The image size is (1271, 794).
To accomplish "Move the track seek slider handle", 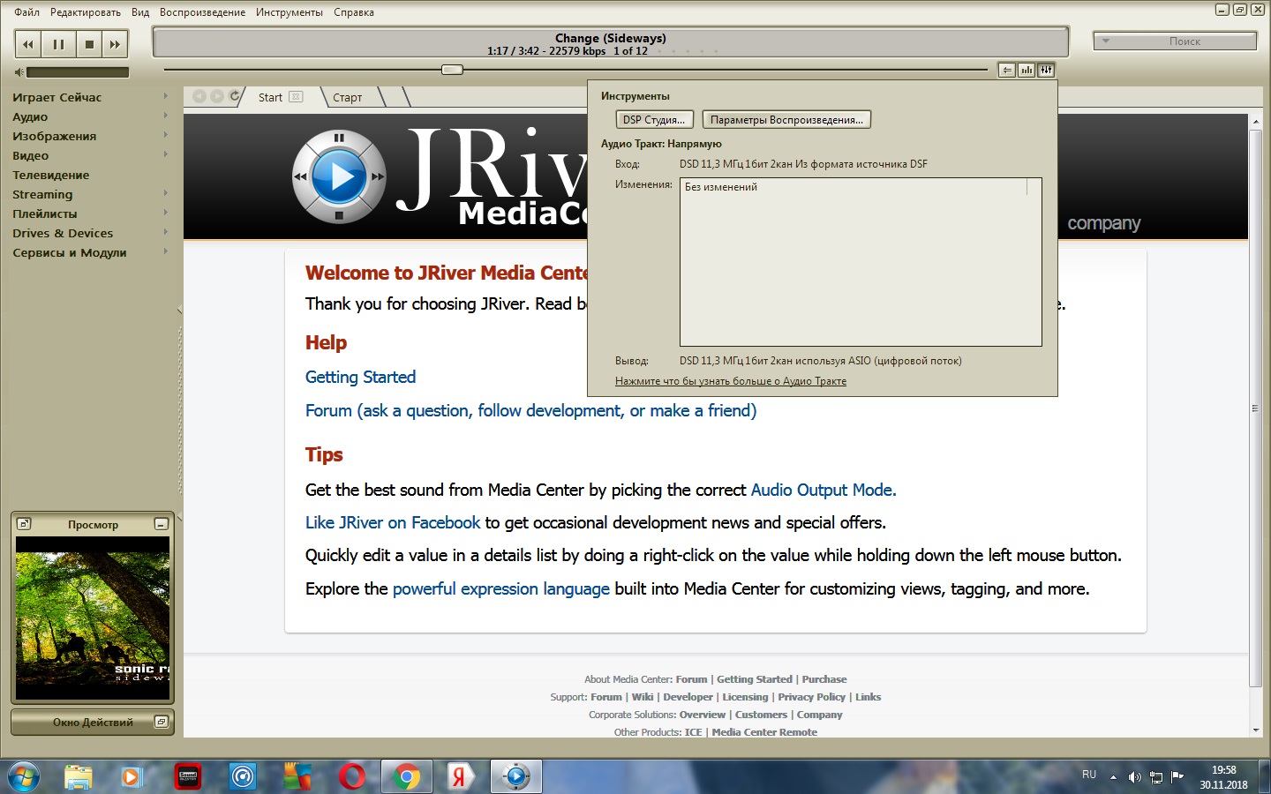I will [x=452, y=70].
